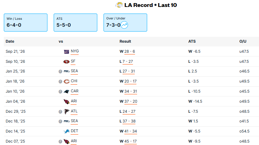Click the Seahawks logo in the Jan 25 row
The width and height of the screenshot is (259, 145).
click(x=66, y=71)
